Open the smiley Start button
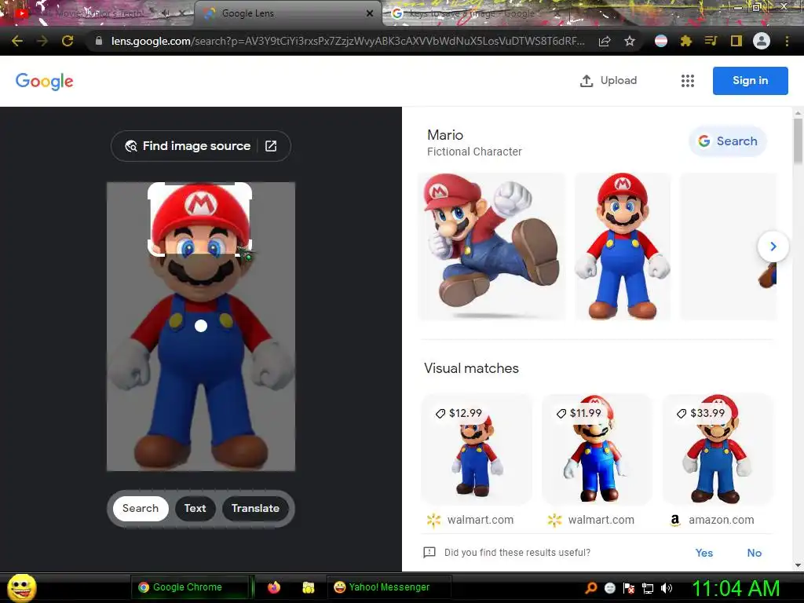The width and height of the screenshot is (804, 603). (x=21, y=587)
